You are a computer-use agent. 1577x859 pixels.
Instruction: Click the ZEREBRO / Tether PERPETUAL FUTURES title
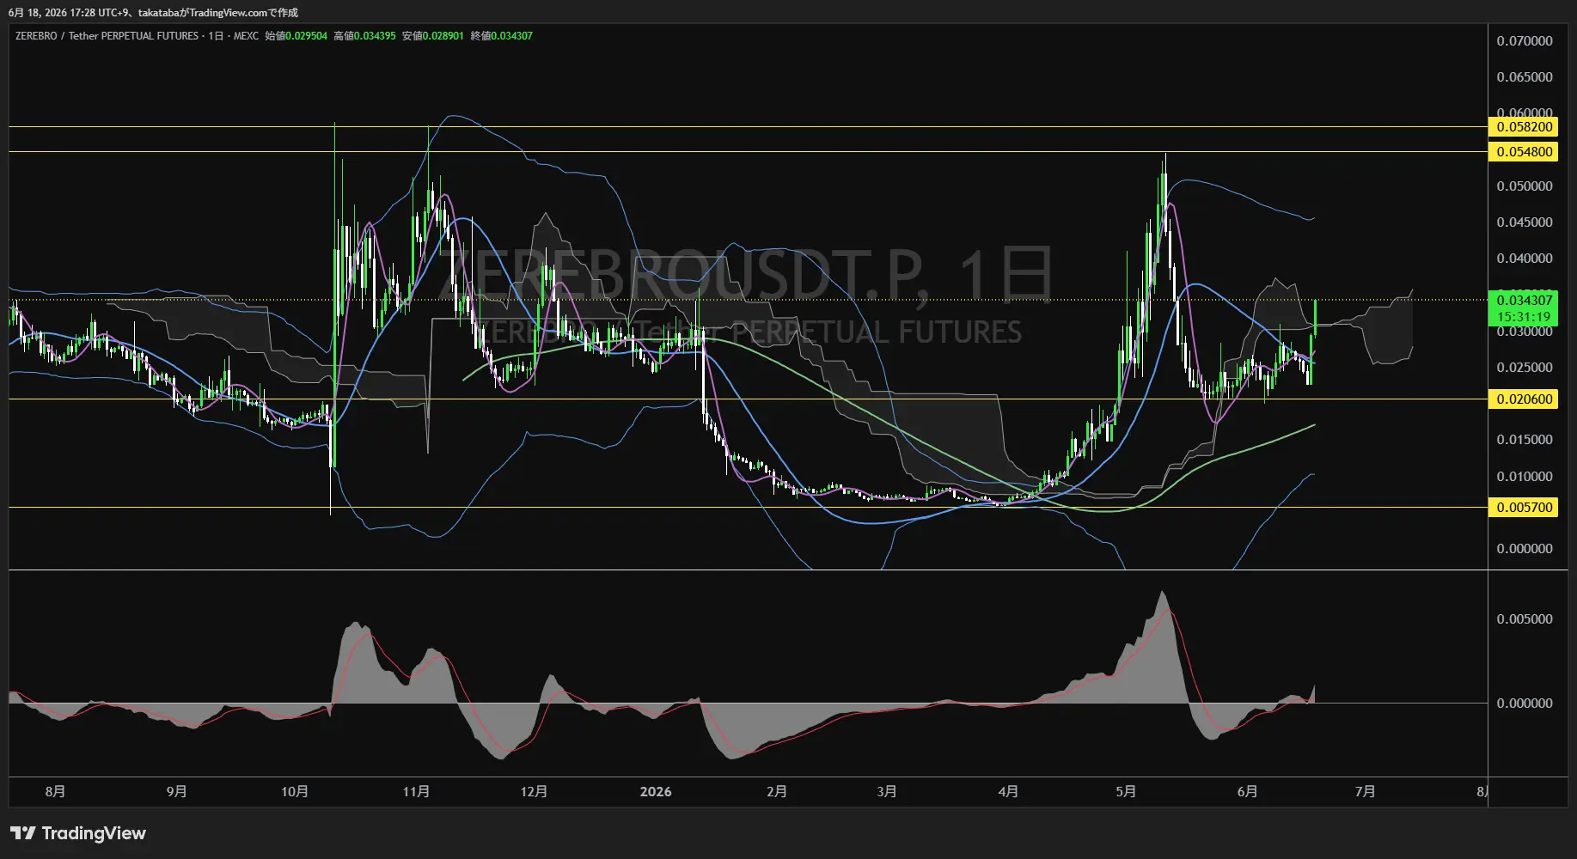coord(107,36)
